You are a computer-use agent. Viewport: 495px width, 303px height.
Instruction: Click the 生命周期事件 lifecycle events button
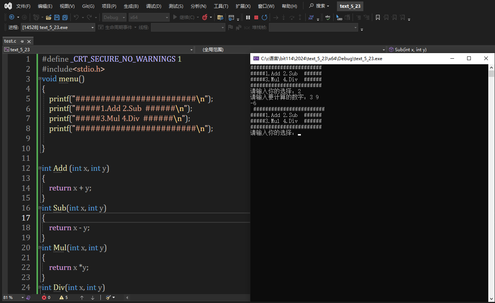click(115, 27)
